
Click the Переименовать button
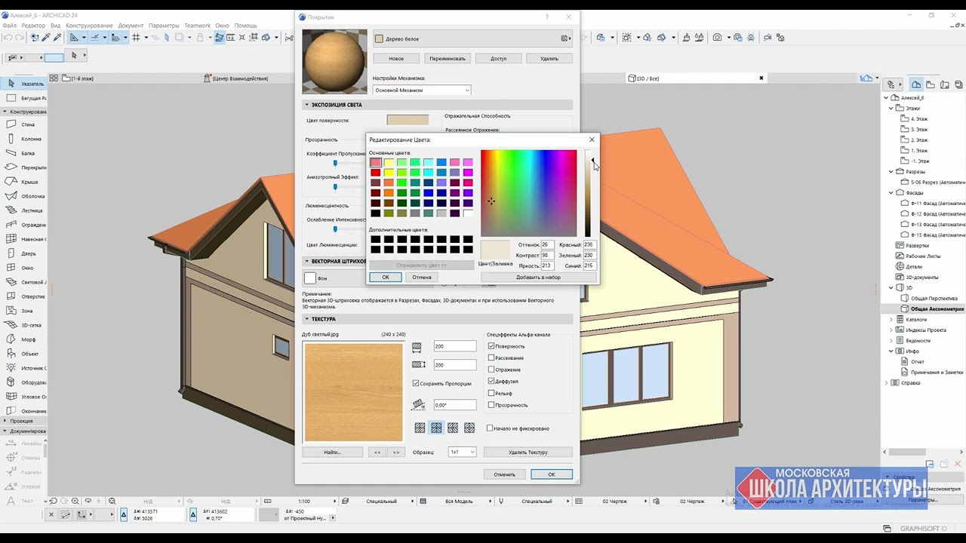click(x=448, y=58)
